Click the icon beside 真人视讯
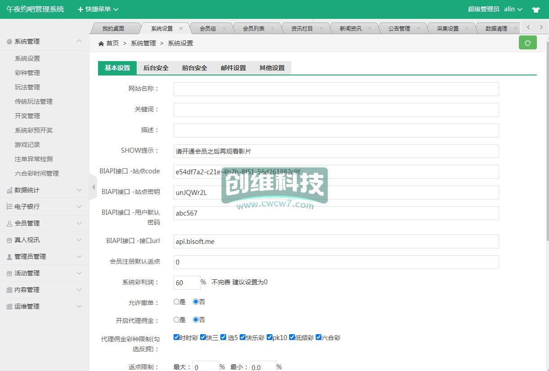 (x=9, y=240)
